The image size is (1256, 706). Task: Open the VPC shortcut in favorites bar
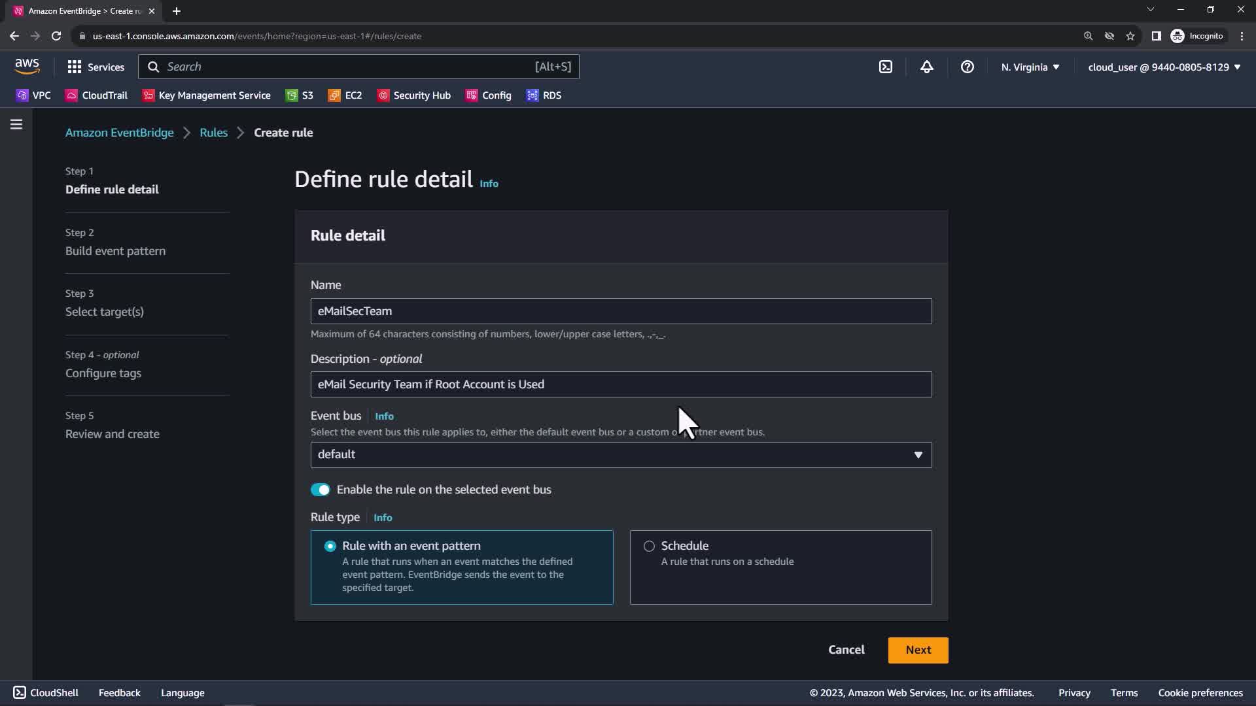33,95
